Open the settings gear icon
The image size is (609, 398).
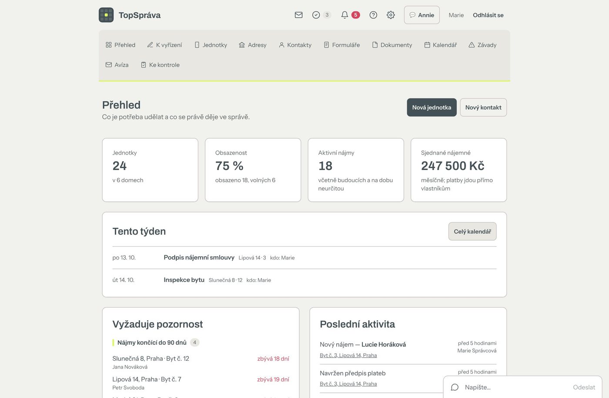coord(391,15)
